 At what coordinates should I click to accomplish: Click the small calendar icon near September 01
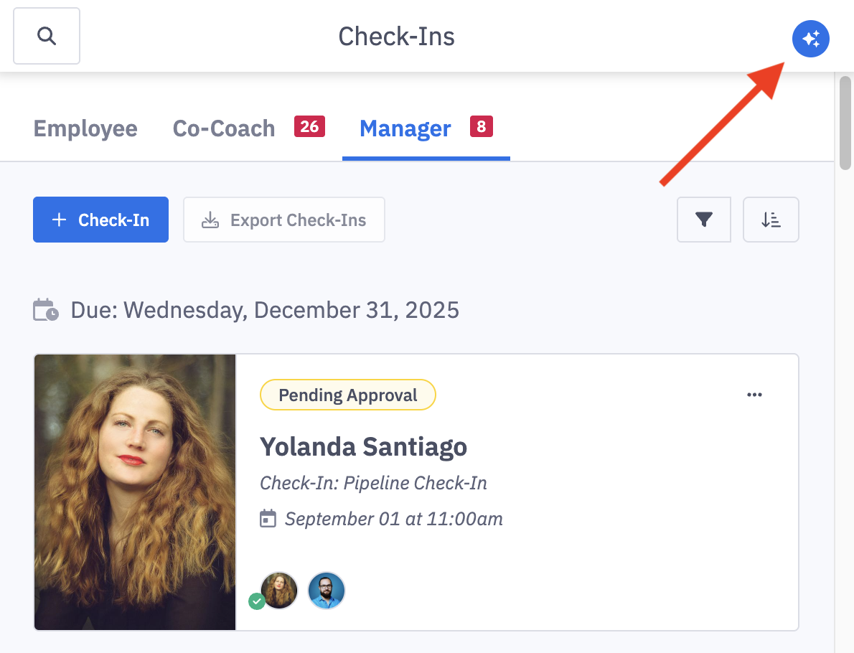(x=268, y=518)
